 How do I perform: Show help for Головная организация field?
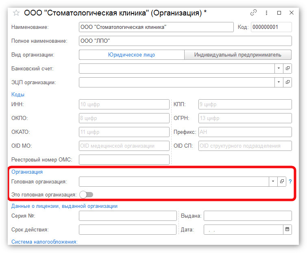[290, 182]
